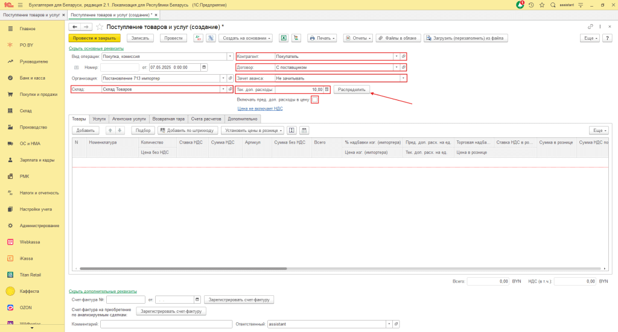Open the Цена не включает НДС link
Screen dimensions: 618x332
tap(260, 108)
